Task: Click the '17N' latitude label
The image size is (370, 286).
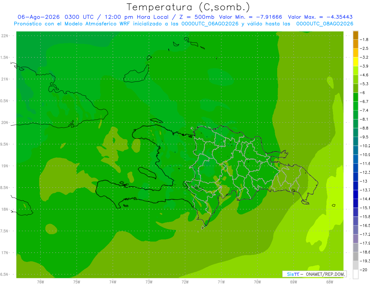Action: [x=5, y=253]
